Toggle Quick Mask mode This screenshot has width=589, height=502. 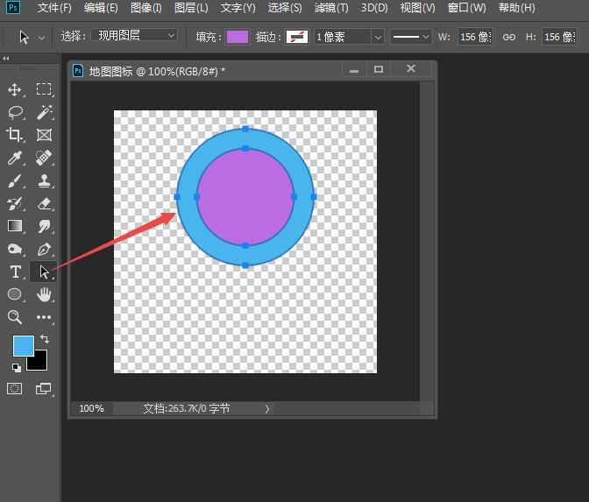[15, 388]
